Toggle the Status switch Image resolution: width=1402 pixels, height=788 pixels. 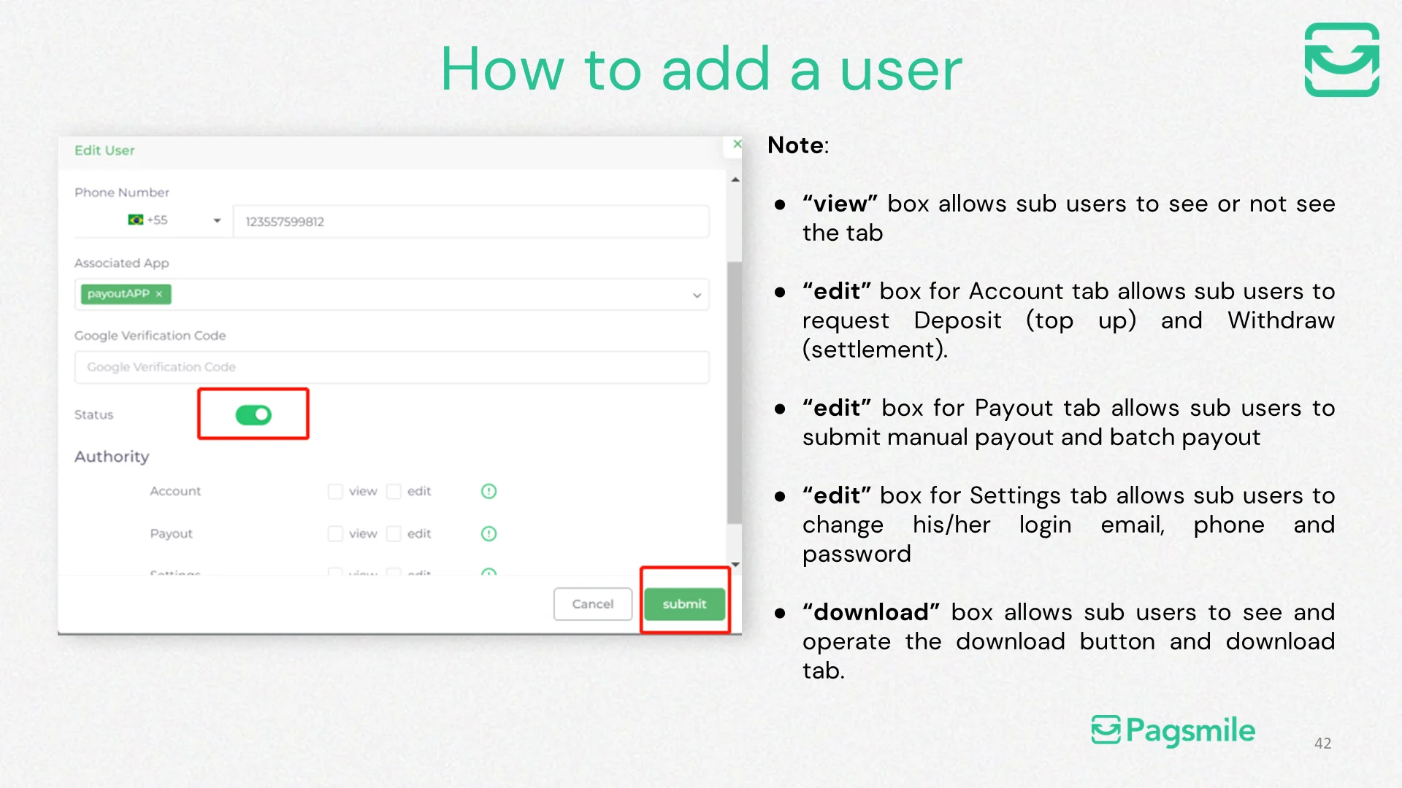(x=253, y=414)
